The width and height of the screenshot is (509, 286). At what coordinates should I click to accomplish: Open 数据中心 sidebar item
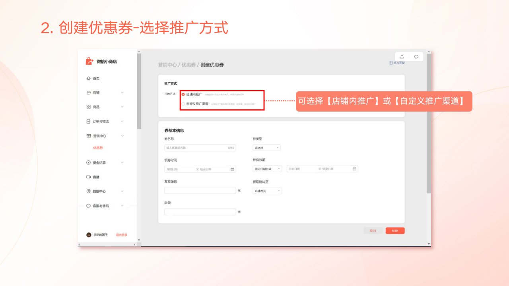click(99, 191)
